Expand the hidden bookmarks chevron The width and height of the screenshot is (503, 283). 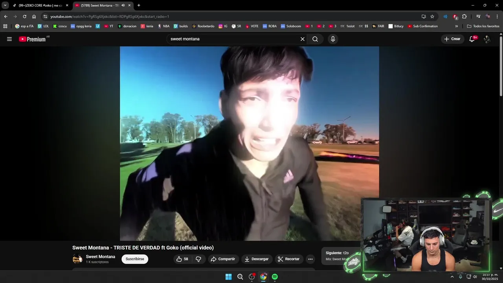click(x=456, y=26)
